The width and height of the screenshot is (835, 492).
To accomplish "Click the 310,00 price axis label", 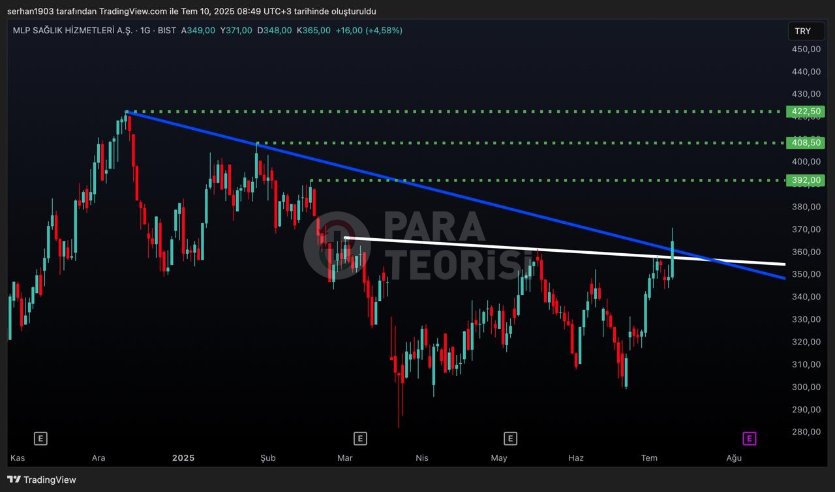I will pyautogui.click(x=806, y=364).
